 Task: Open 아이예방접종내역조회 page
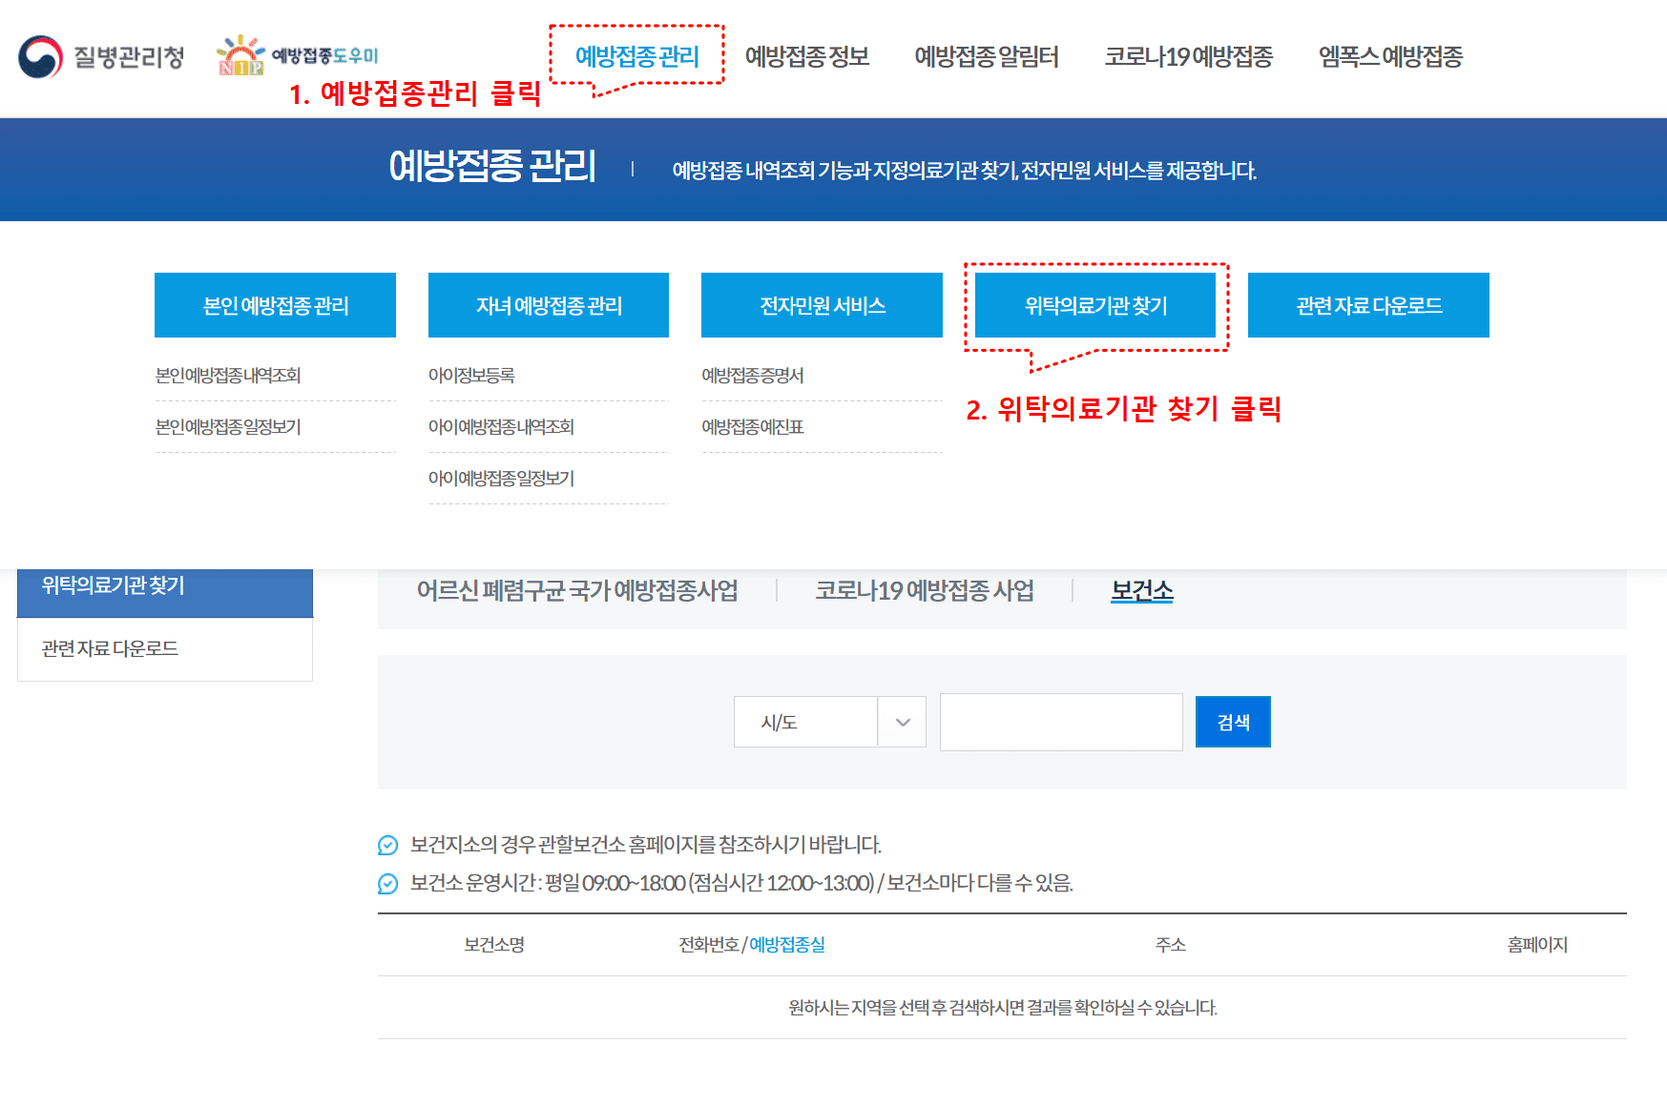click(501, 426)
